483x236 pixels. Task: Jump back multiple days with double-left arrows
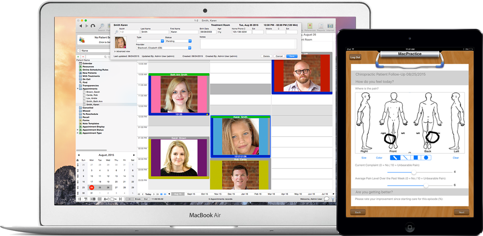pyautogui.click(x=139, y=194)
